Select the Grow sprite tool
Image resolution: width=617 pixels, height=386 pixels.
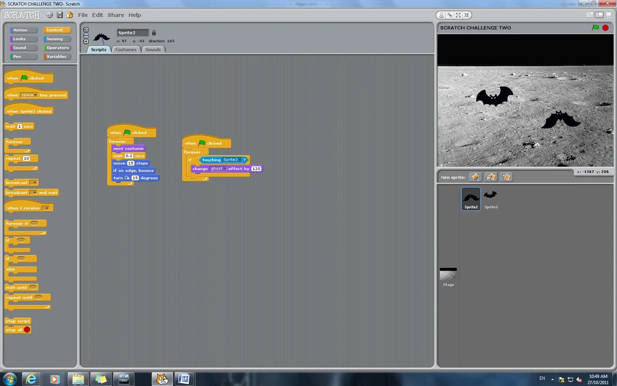(458, 15)
